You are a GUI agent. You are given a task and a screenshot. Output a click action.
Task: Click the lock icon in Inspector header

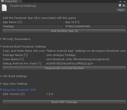(x=120, y=1)
